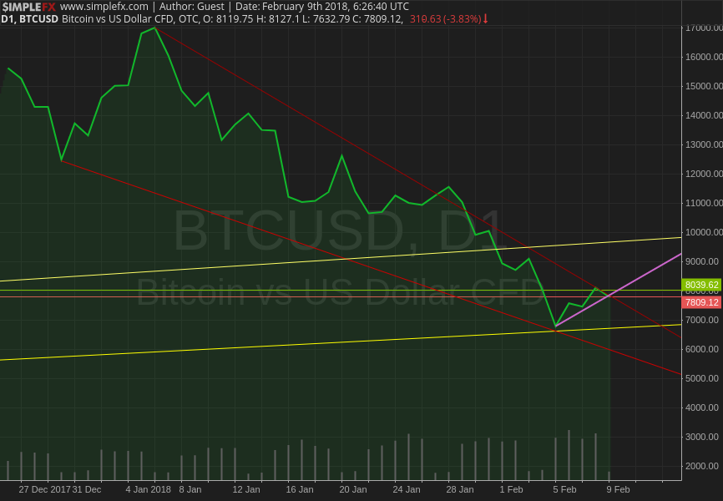Click the 'D1, BTCUSD' symbol label
Viewport: 723px width, 501px height.
[x=29, y=19]
